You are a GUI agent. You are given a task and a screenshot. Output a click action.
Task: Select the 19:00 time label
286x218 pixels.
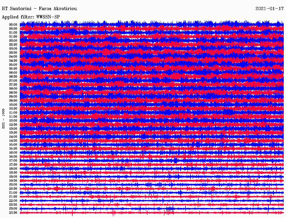tap(13, 177)
